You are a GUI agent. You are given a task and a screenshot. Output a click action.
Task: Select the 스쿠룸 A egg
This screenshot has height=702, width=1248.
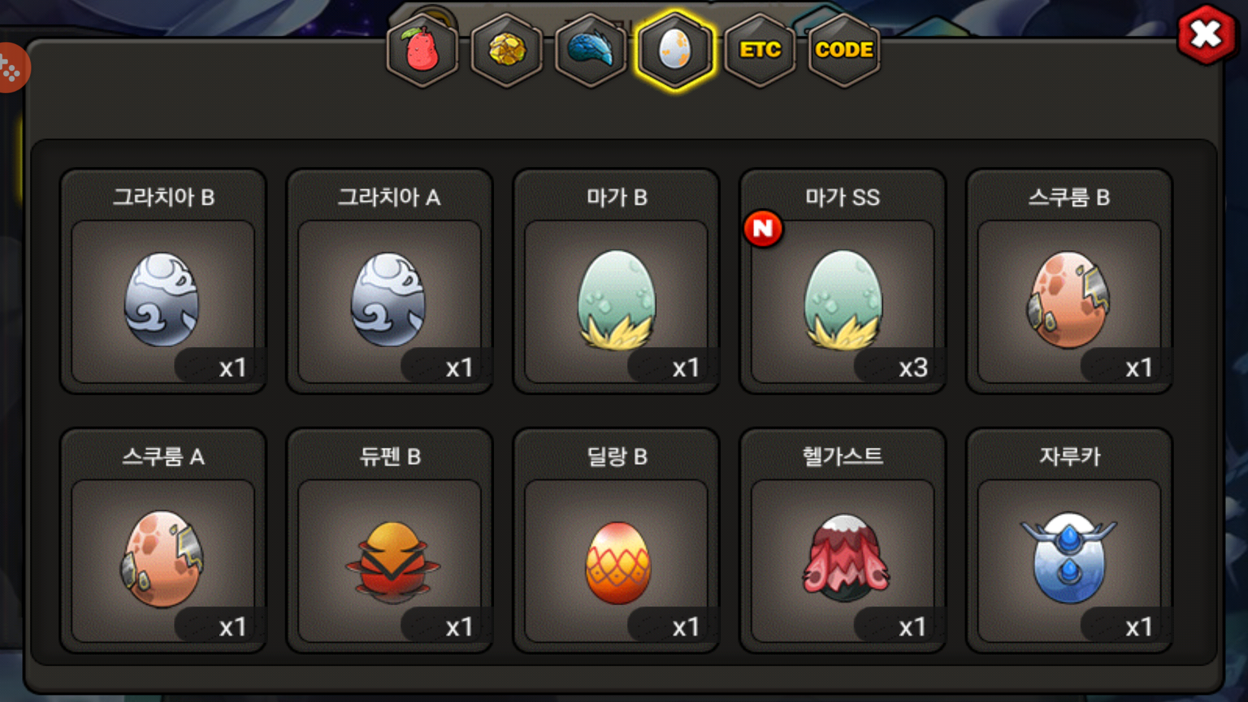coord(162,541)
